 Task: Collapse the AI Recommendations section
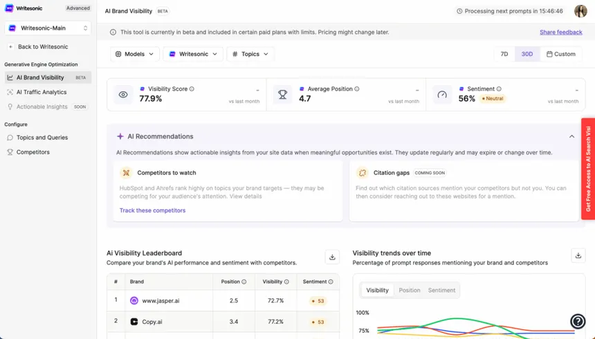pos(571,137)
